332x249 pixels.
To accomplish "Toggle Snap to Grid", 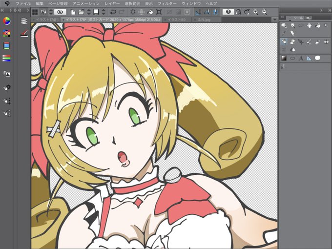I will click(215, 12).
